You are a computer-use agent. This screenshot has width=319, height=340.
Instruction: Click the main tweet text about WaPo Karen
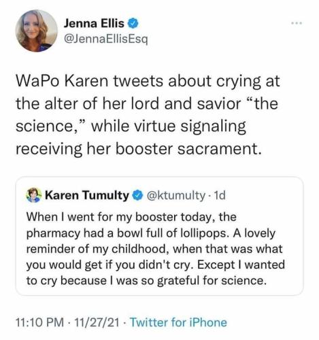(148, 115)
